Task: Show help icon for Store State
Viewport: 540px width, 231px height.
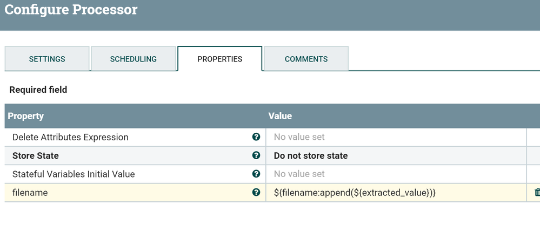Action: 256,155
